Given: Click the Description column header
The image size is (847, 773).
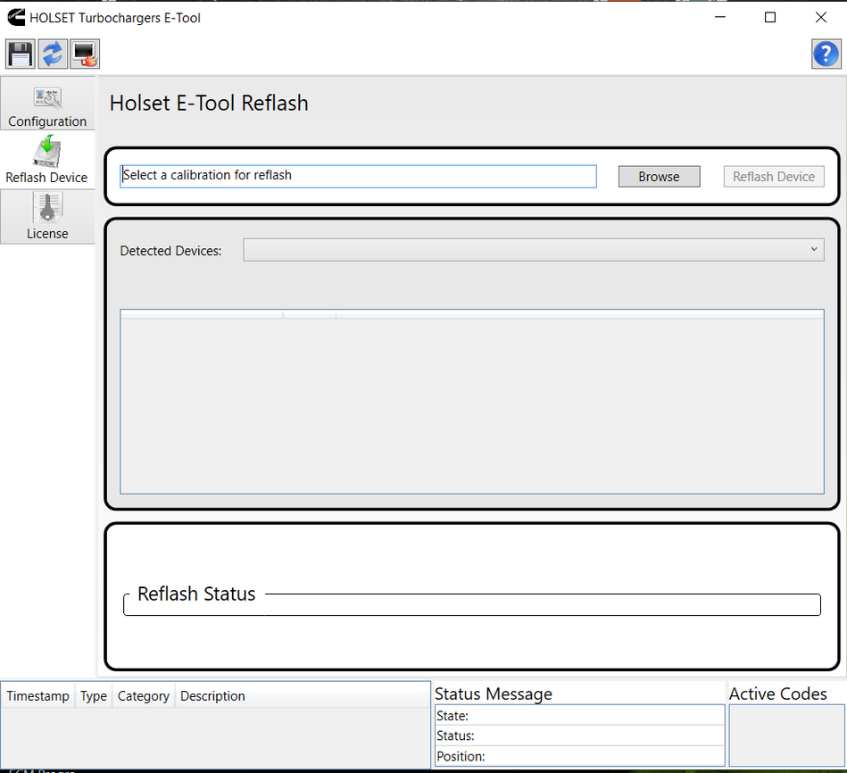Looking at the screenshot, I should (212, 696).
